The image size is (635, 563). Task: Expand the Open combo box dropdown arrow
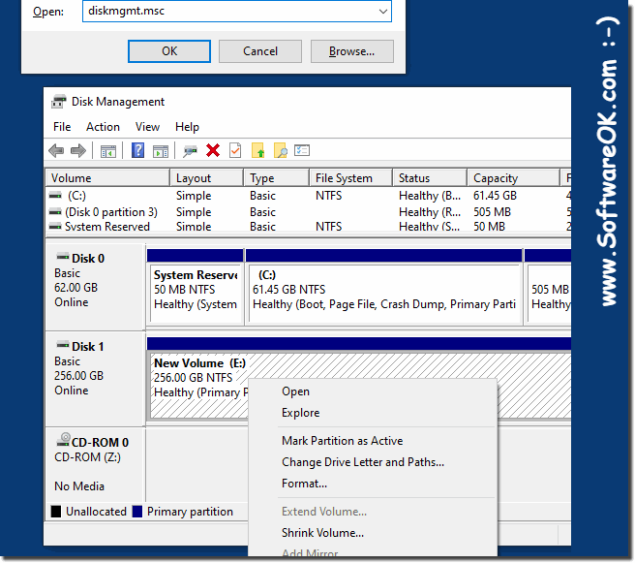382,11
